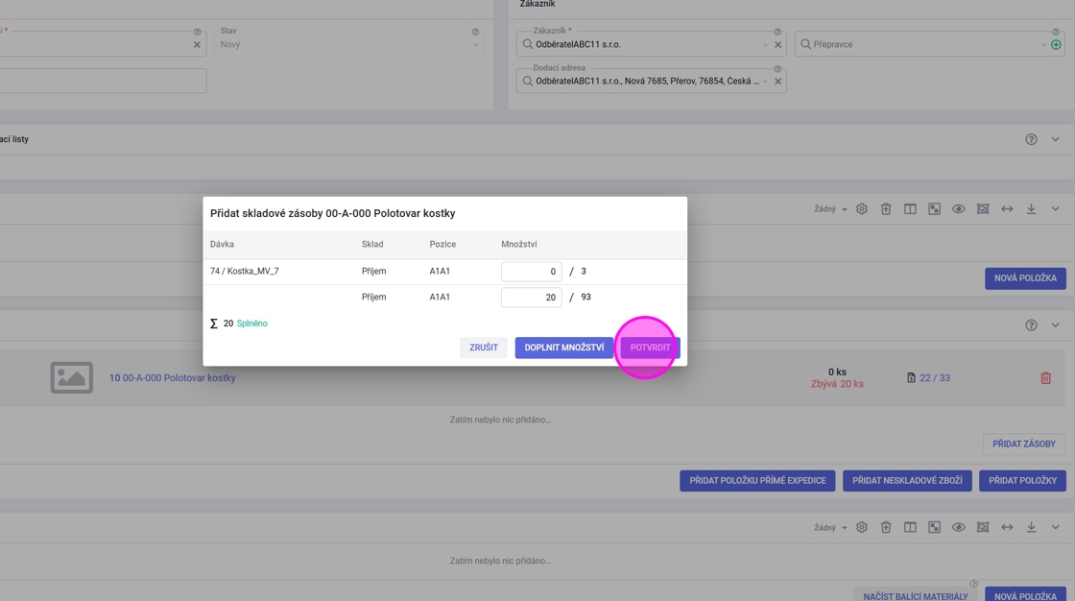Viewport: 1075px width, 601px height.
Task: Click the red trash icon on the Polotovar kostky row
Action: click(x=1045, y=378)
